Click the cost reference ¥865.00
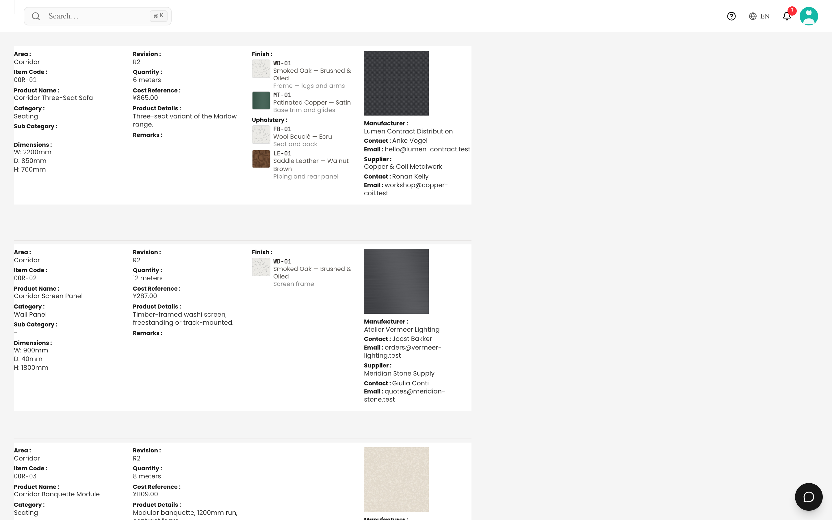The height and width of the screenshot is (520, 832). pos(145,98)
